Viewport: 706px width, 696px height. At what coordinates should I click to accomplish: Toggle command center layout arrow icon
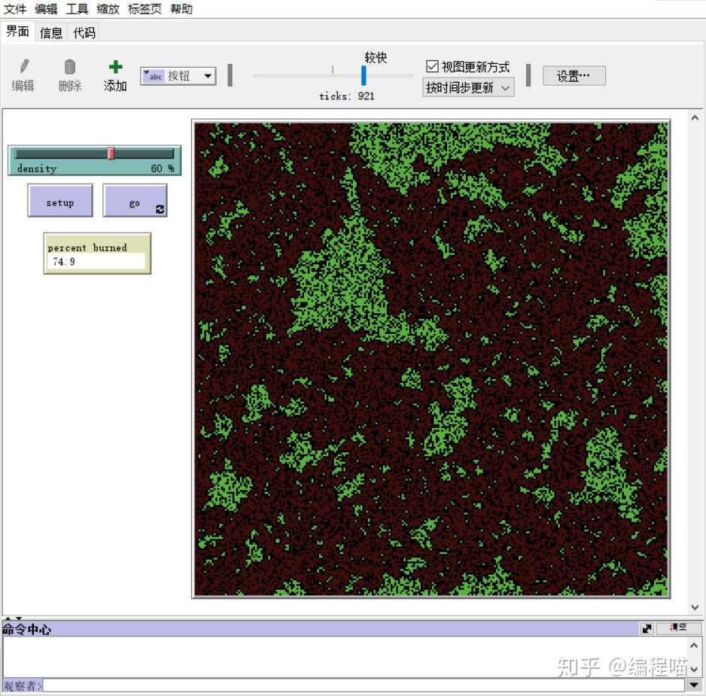[x=647, y=628]
